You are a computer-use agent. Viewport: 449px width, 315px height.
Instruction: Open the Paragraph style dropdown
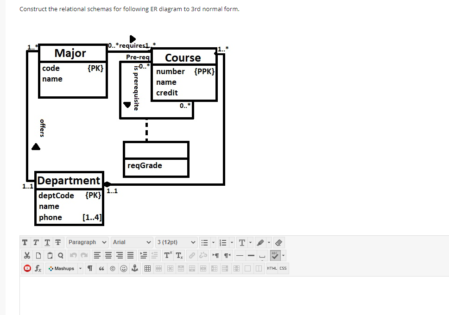(87, 242)
